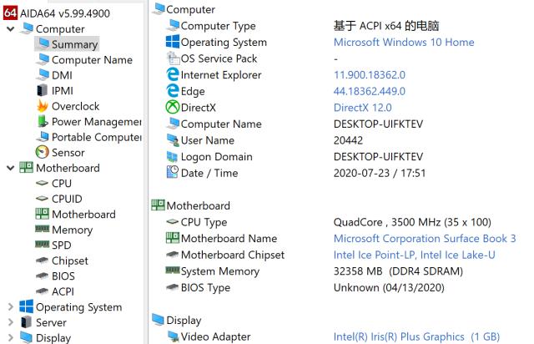Open the Microsoft Corporation Surface Book 3 link
This screenshot has height=344, width=534.
click(425, 238)
